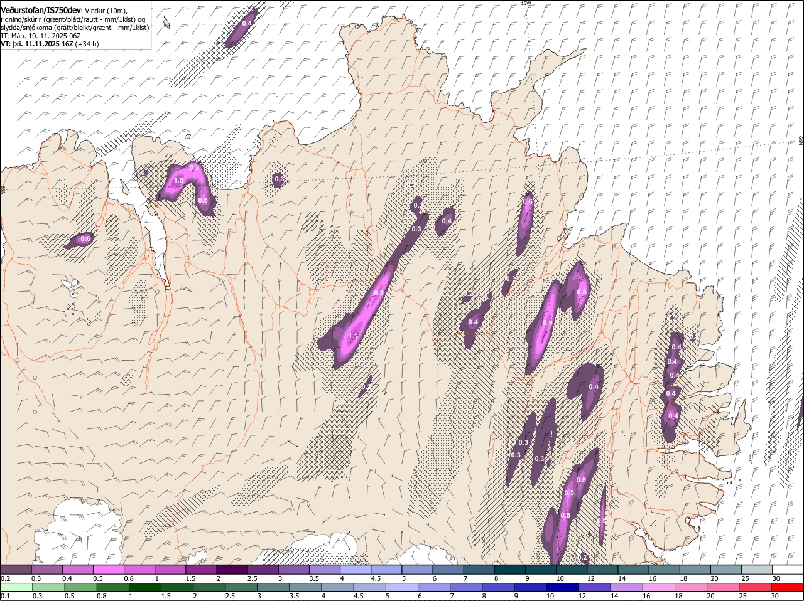The width and height of the screenshot is (804, 601).
Task: Pick the snow scale swatch starting at 0.5
Action: (x=108, y=570)
